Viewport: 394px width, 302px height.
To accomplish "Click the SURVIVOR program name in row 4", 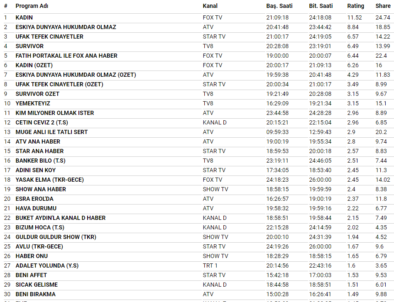I will pos(29,46).
